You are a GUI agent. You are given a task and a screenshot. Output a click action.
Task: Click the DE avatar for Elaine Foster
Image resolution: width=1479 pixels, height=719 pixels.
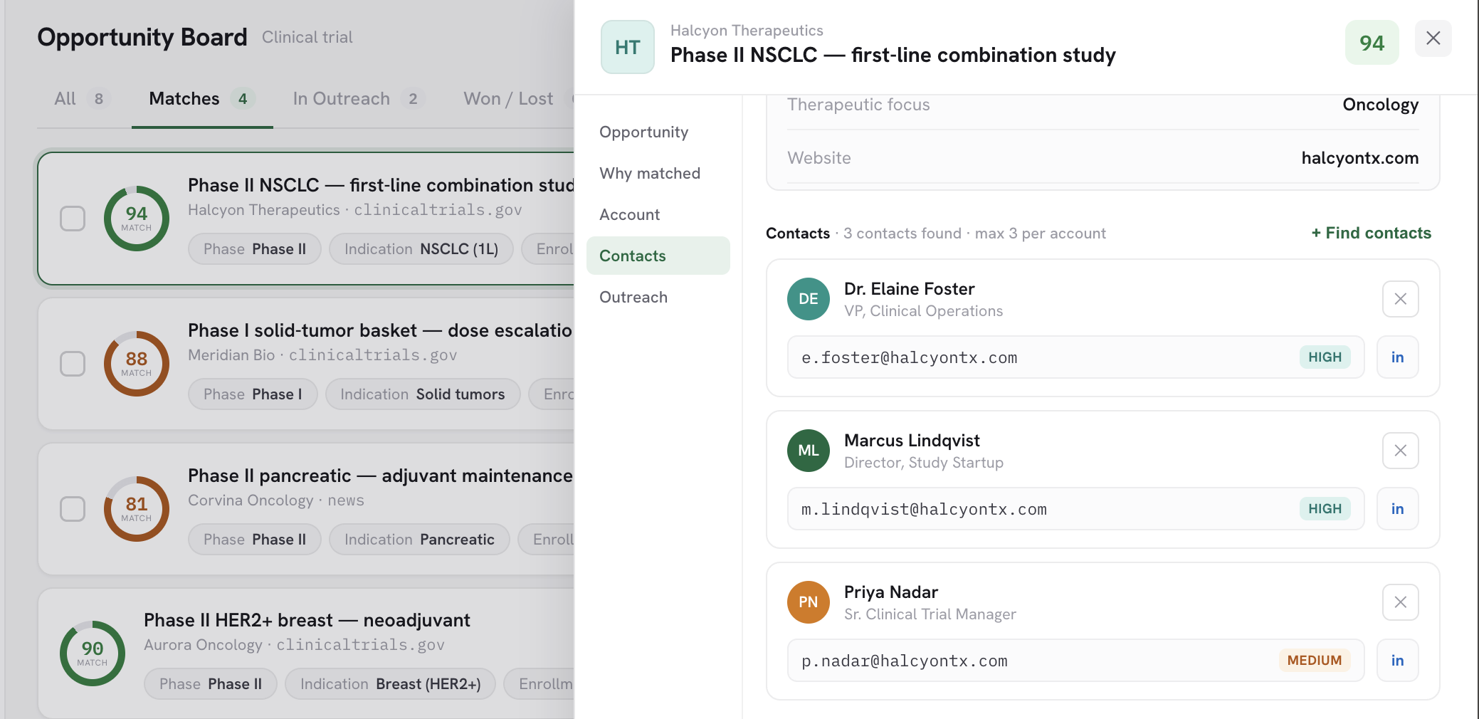[x=809, y=299]
